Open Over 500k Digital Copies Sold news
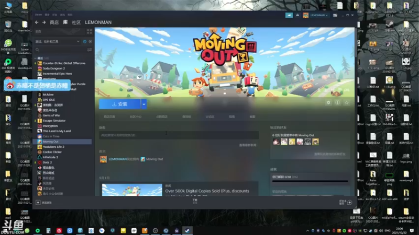Image resolution: width=419 pixels, height=235 pixels. point(207,191)
